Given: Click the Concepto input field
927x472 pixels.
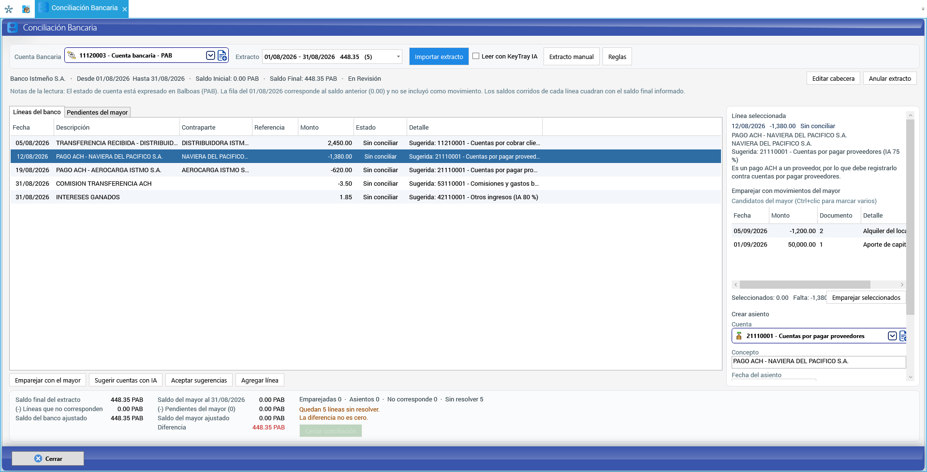Looking at the screenshot, I should 819,362.
